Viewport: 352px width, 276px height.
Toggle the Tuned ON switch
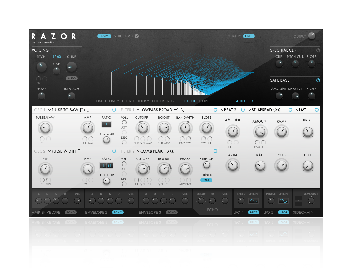coord(206,180)
